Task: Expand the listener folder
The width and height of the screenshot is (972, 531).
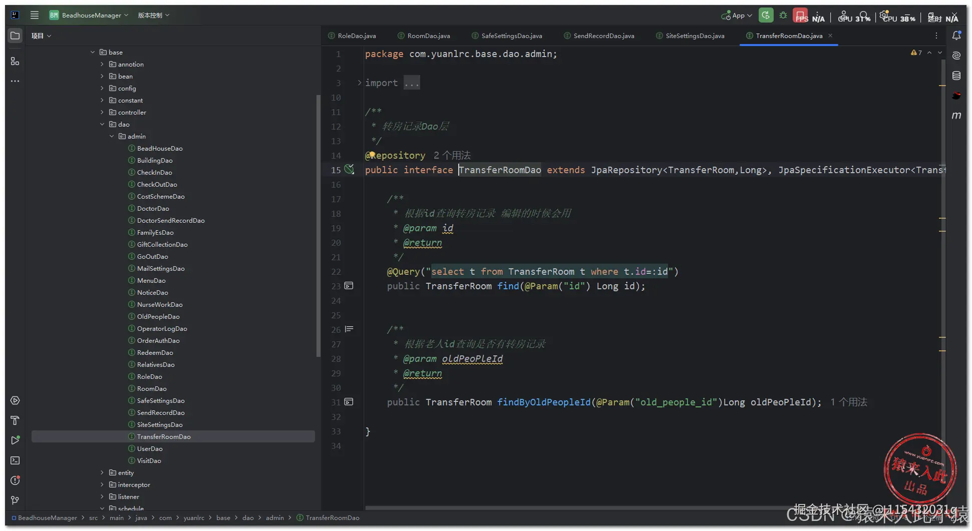Action: [x=102, y=496]
